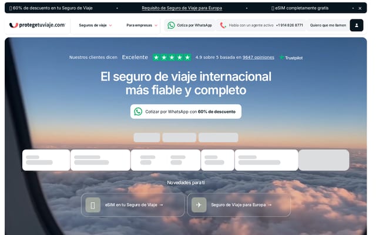This screenshot has height=235, width=376.
Task: Click the eSIM phone icon tile
Action: (93, 205)
